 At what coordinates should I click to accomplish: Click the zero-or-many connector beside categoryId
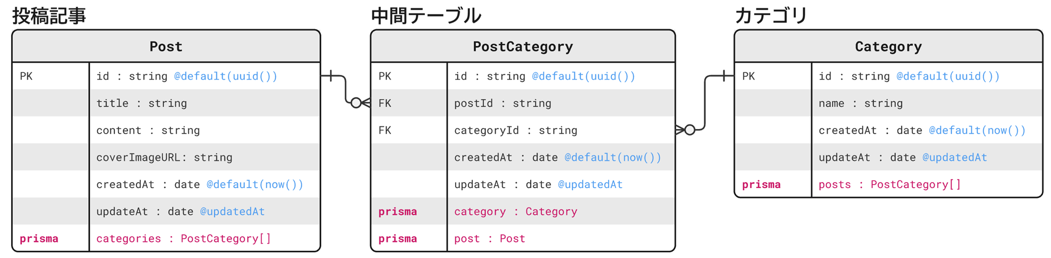tap(686, 130)
